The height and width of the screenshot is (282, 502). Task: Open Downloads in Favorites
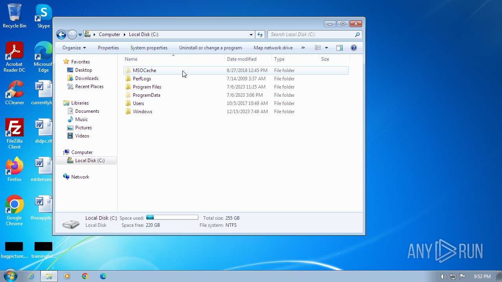(87, 78)
